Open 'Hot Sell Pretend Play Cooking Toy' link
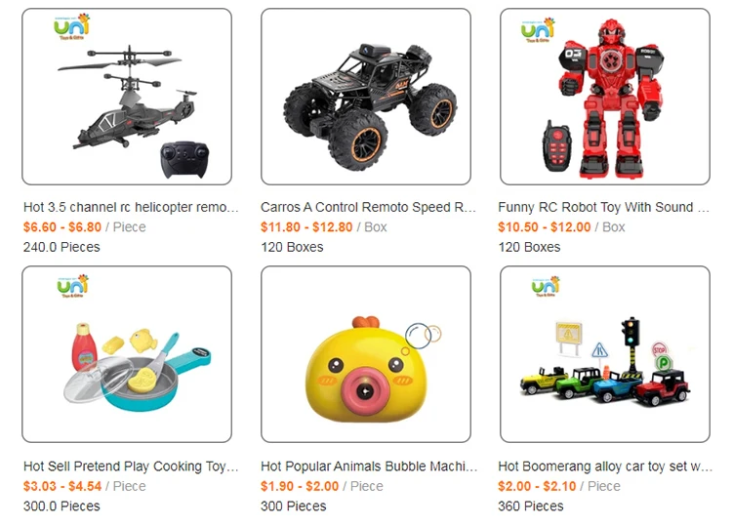This screenshot has height=525, width=732. (x=131, y=466)
